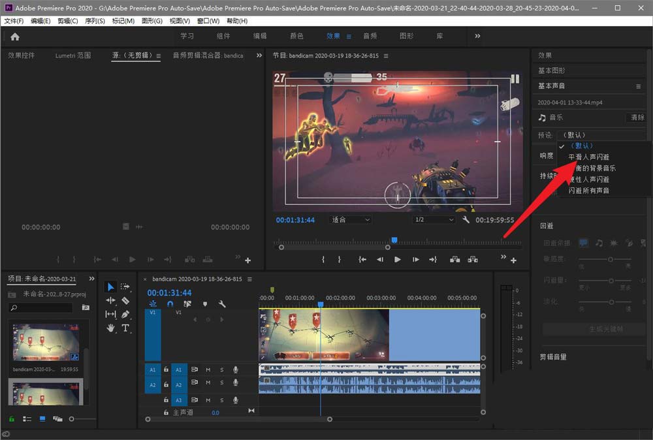The image size is (653, 440).
Task: Switch project panel to icon view
Action: (x=42, y=418)
